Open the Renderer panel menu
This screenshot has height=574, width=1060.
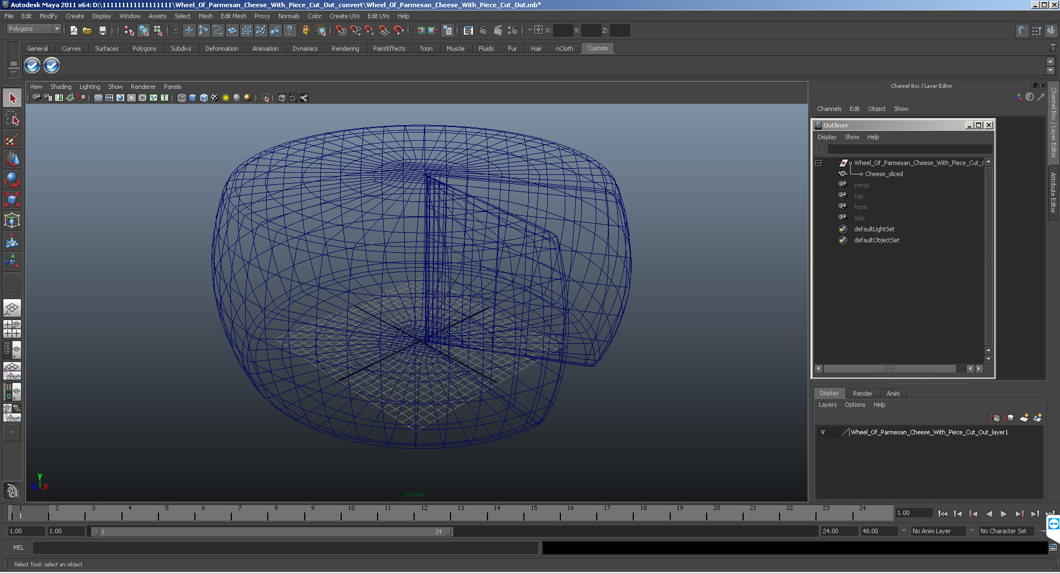pos(143,87)
